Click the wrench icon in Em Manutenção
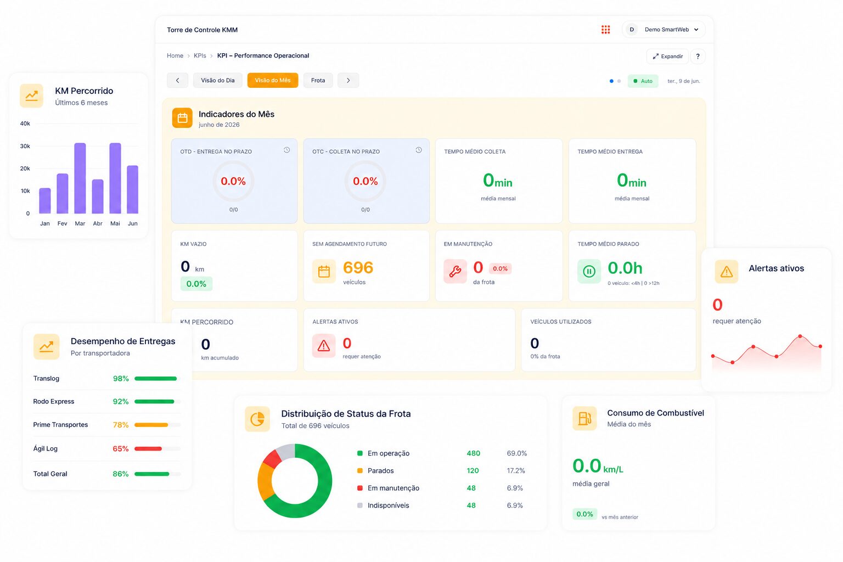843x562 pixels. [x=455, y=271]
